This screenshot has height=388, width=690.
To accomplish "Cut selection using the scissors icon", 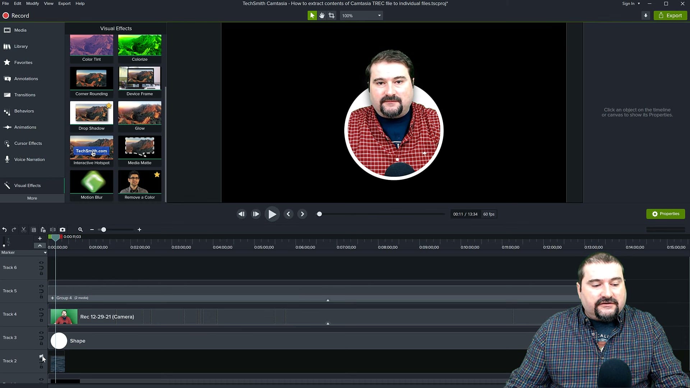I will pyautogui.click(x=23, y=230).
